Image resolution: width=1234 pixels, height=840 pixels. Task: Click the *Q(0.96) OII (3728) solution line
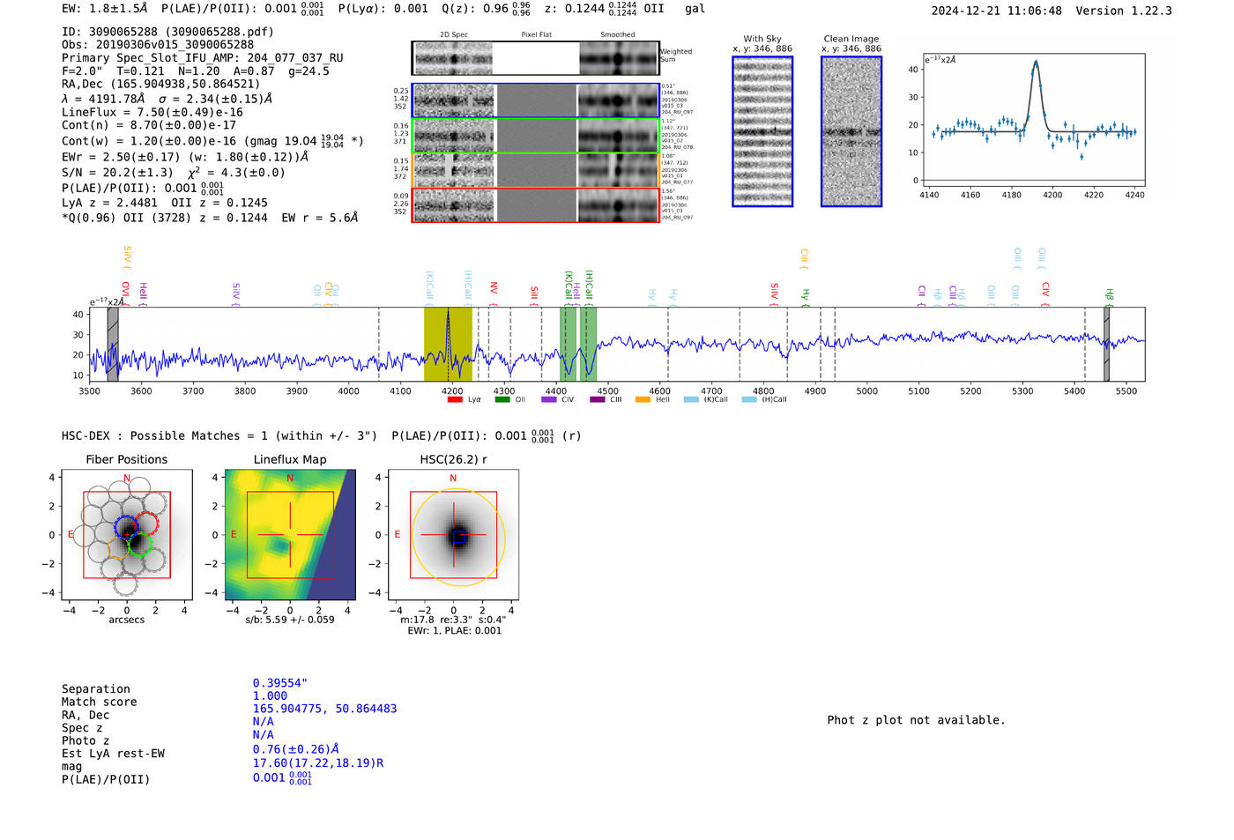pos(210,218)
